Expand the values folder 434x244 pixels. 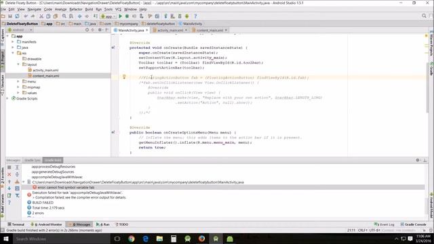[x=18, y=93]
